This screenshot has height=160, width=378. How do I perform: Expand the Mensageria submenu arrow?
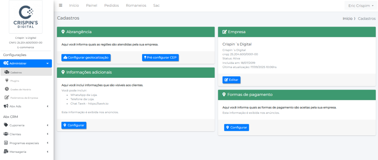48,151
